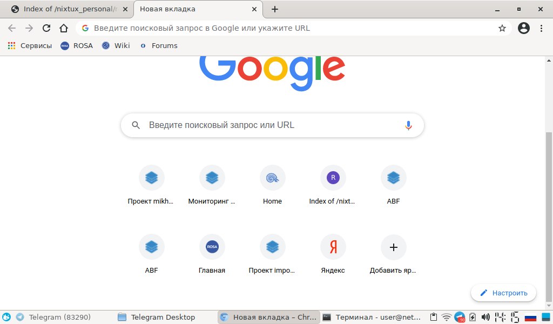Viewport: 553px width, 324px height.
Task: Click the Настроить customize button
Action: pos(504,293)
